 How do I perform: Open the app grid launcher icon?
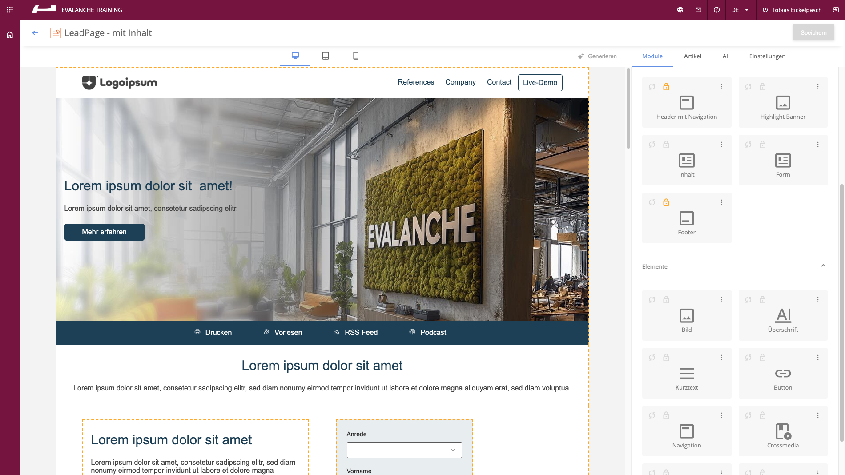pyautogui.click(x=10, y=10)
